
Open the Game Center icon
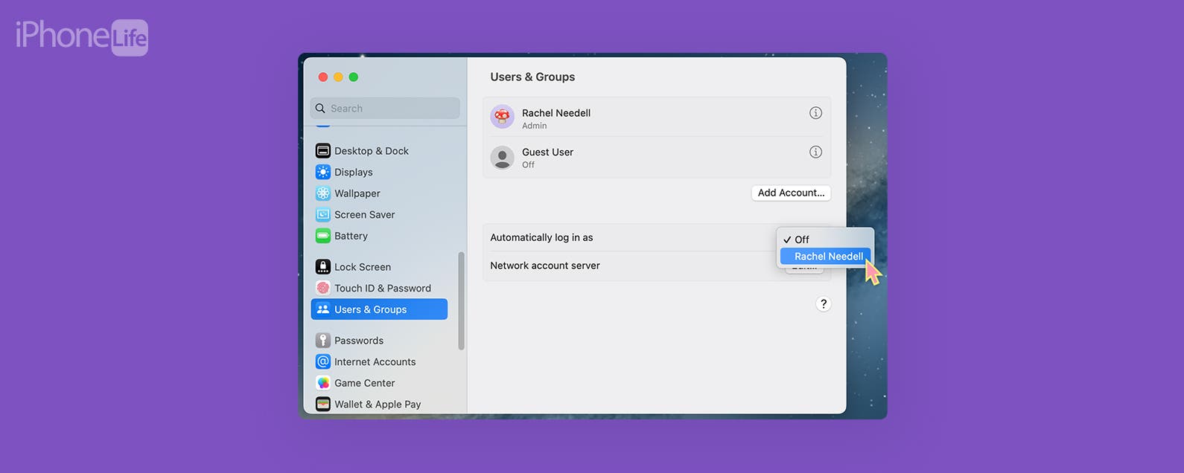(x=322, y=383)
